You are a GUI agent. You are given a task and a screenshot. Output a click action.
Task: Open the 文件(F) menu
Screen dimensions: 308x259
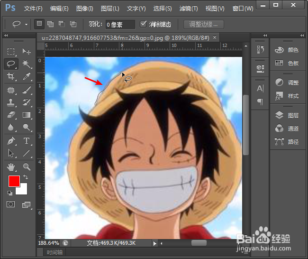[x=33, y=9]
